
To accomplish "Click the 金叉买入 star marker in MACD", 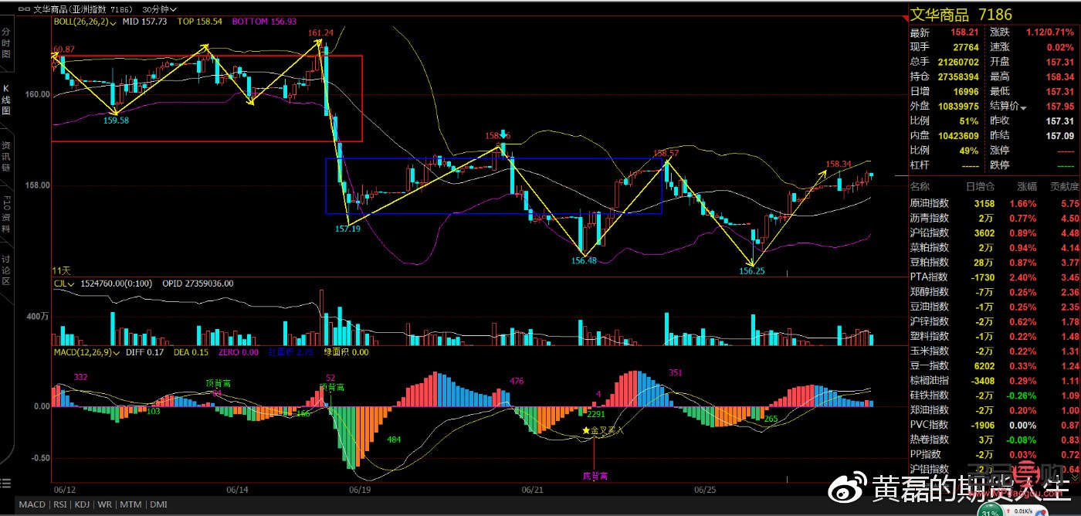I will pos(586,430).
